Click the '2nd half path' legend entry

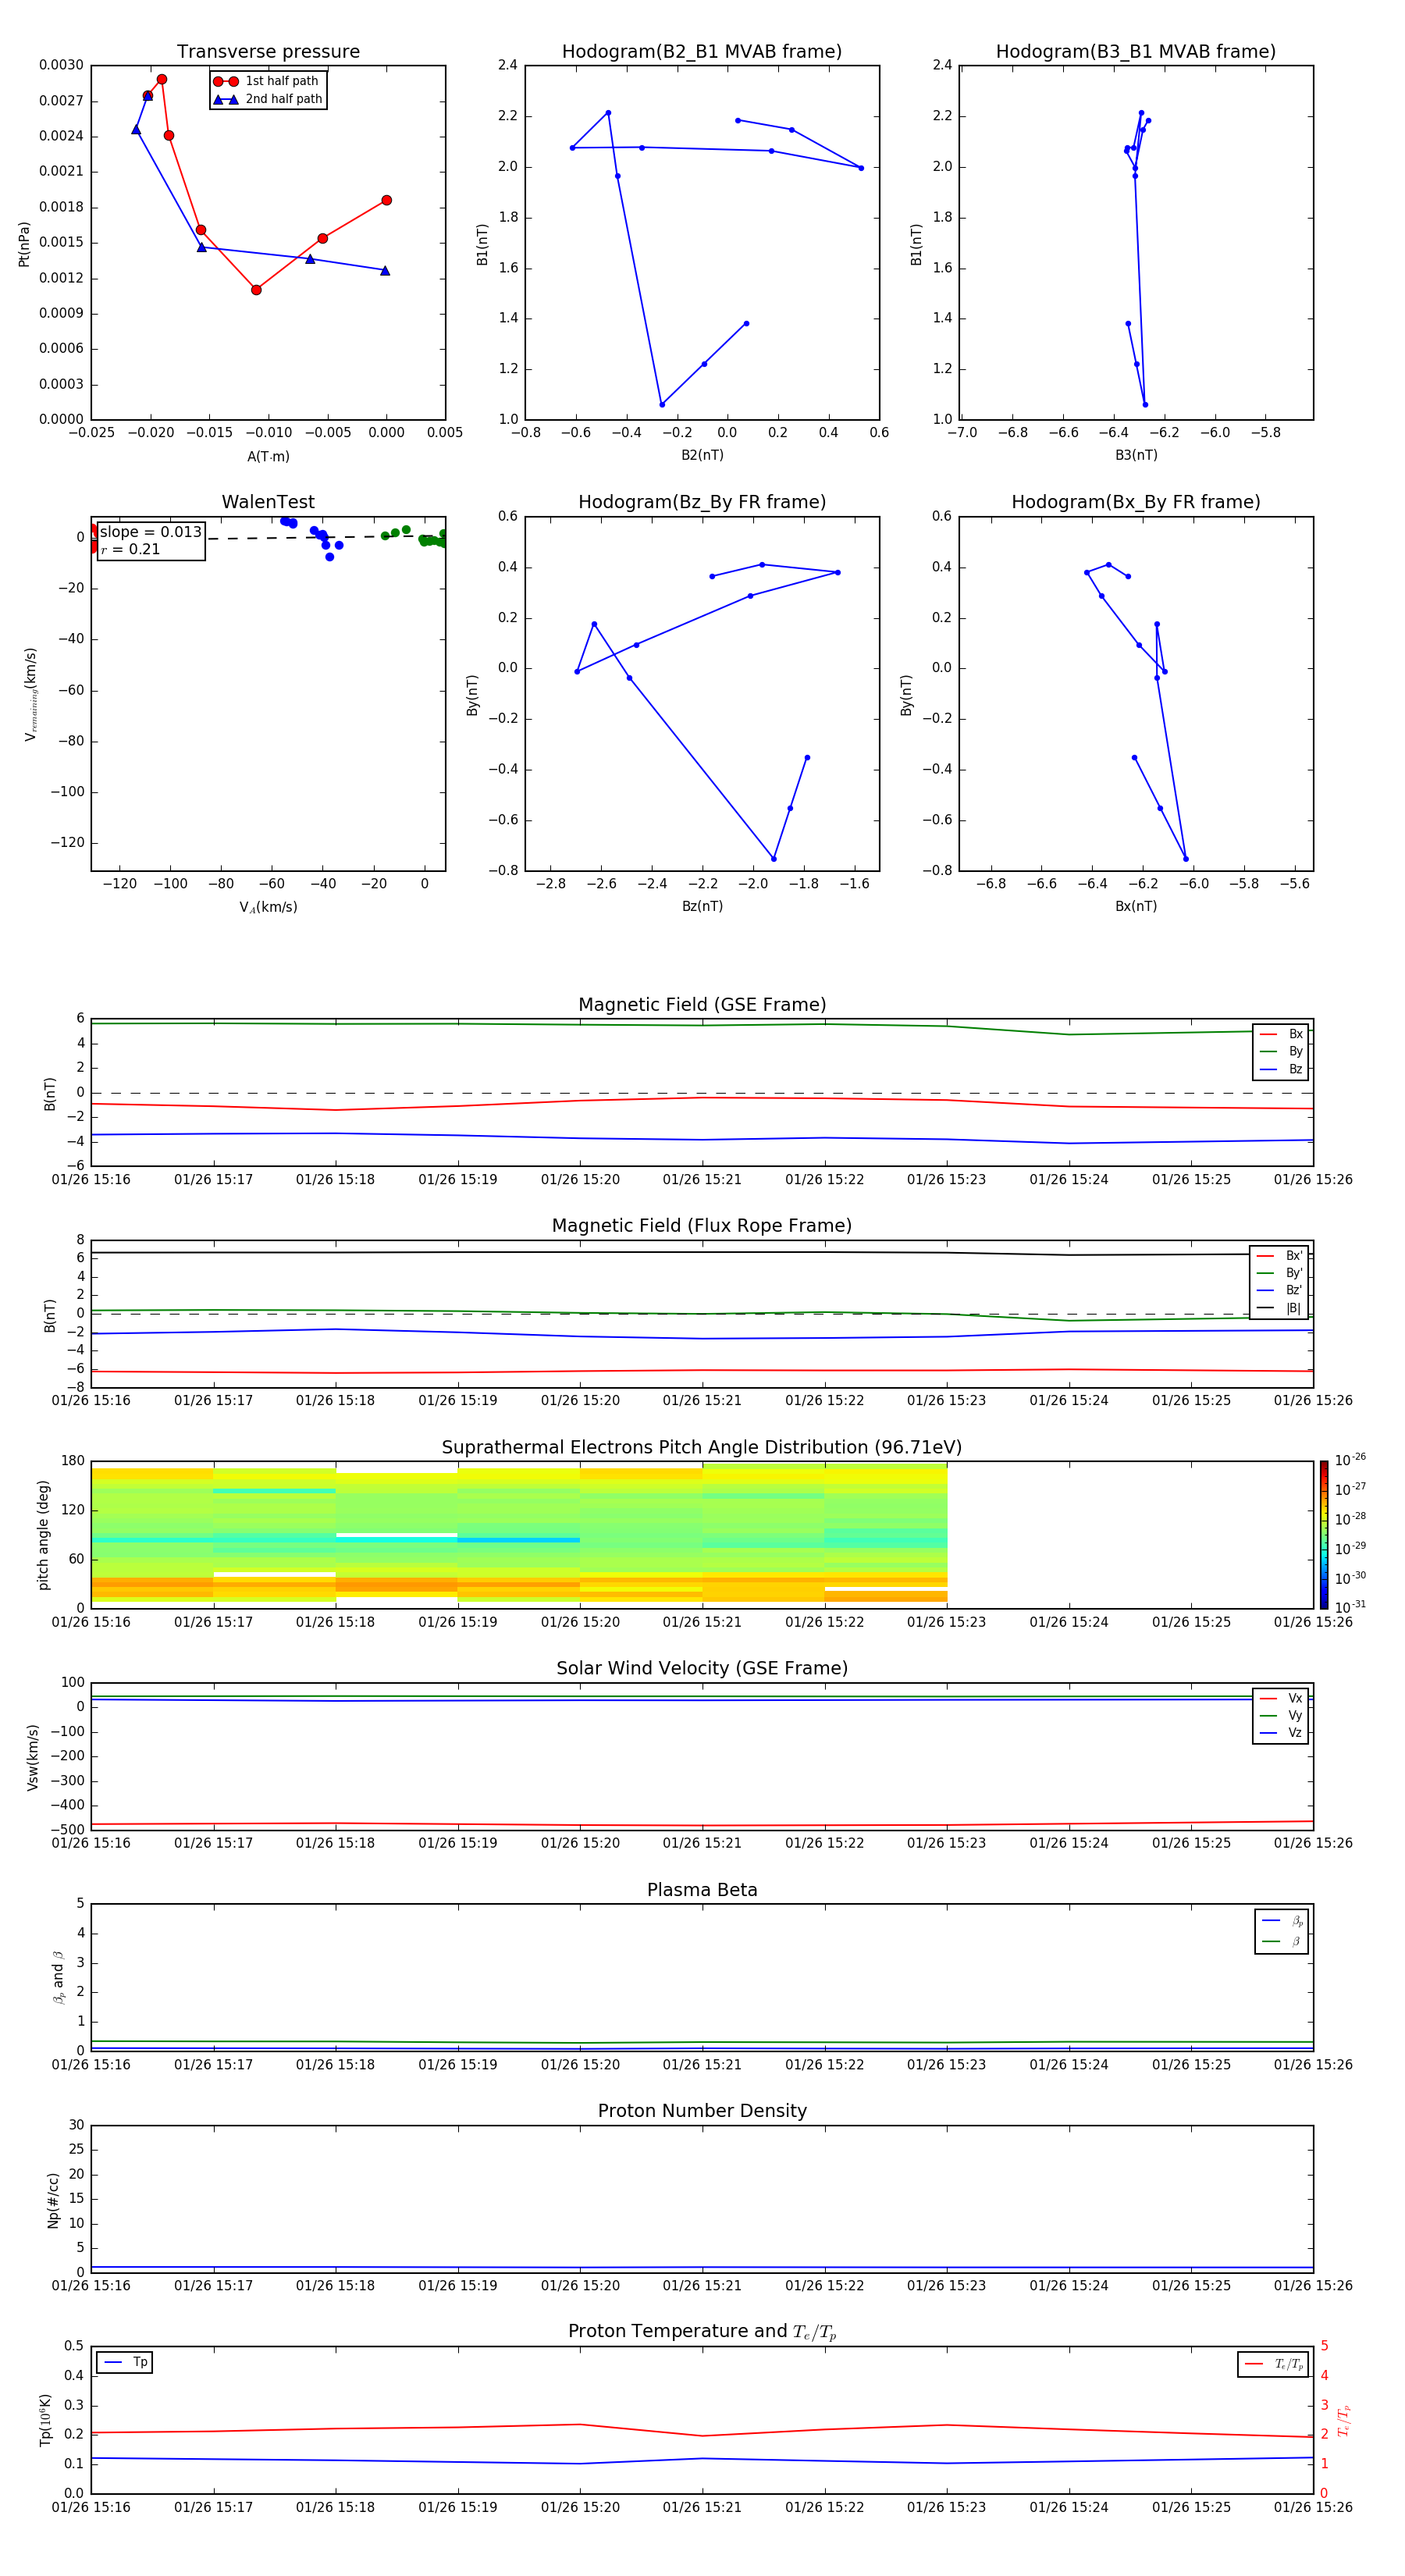(268, 99)
